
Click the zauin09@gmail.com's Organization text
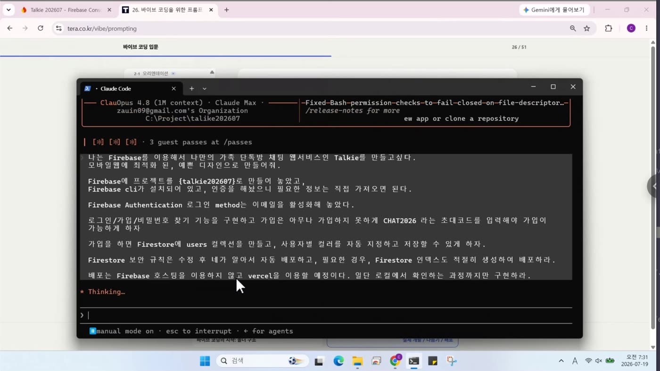point(182,110)
